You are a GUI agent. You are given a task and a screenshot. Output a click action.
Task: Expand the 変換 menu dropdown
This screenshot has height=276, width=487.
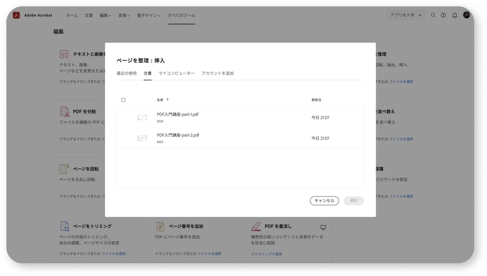(124, 15)
